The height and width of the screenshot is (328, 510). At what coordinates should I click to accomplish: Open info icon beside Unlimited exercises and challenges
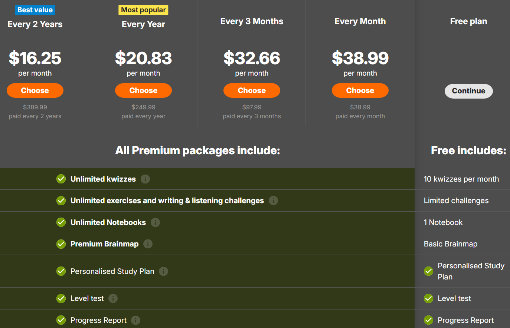[x=273, y=201]
